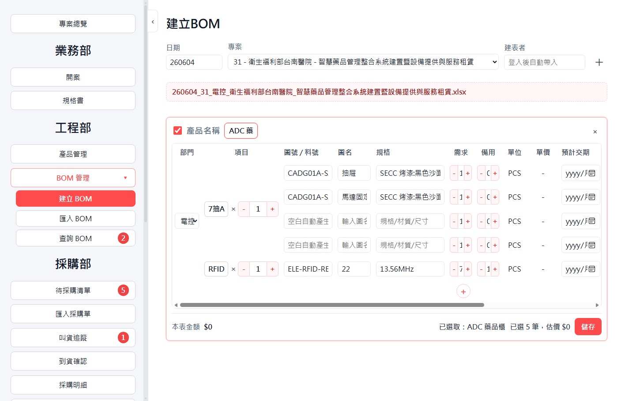
Task: Close the ADC product card with ×
Action: (595, 132)
